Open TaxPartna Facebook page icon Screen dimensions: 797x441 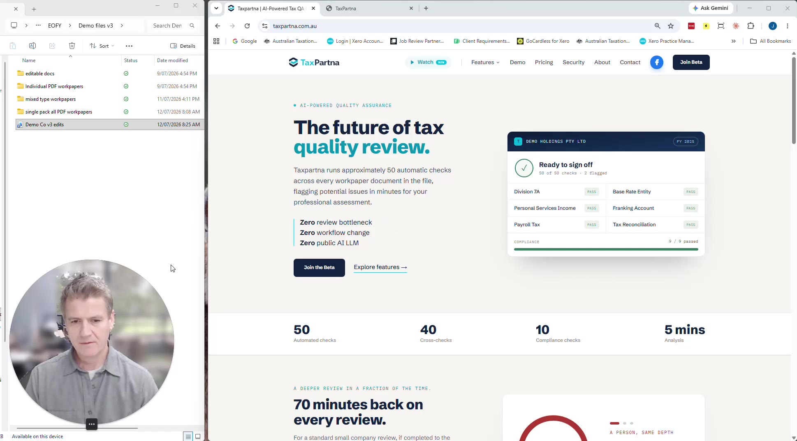click(x=657, y=62)
